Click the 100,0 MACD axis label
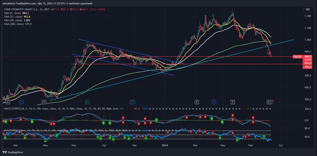The width and height of the screenshot is (317, 156). [308, 109]
